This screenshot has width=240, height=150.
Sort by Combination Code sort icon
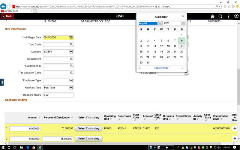221,119
